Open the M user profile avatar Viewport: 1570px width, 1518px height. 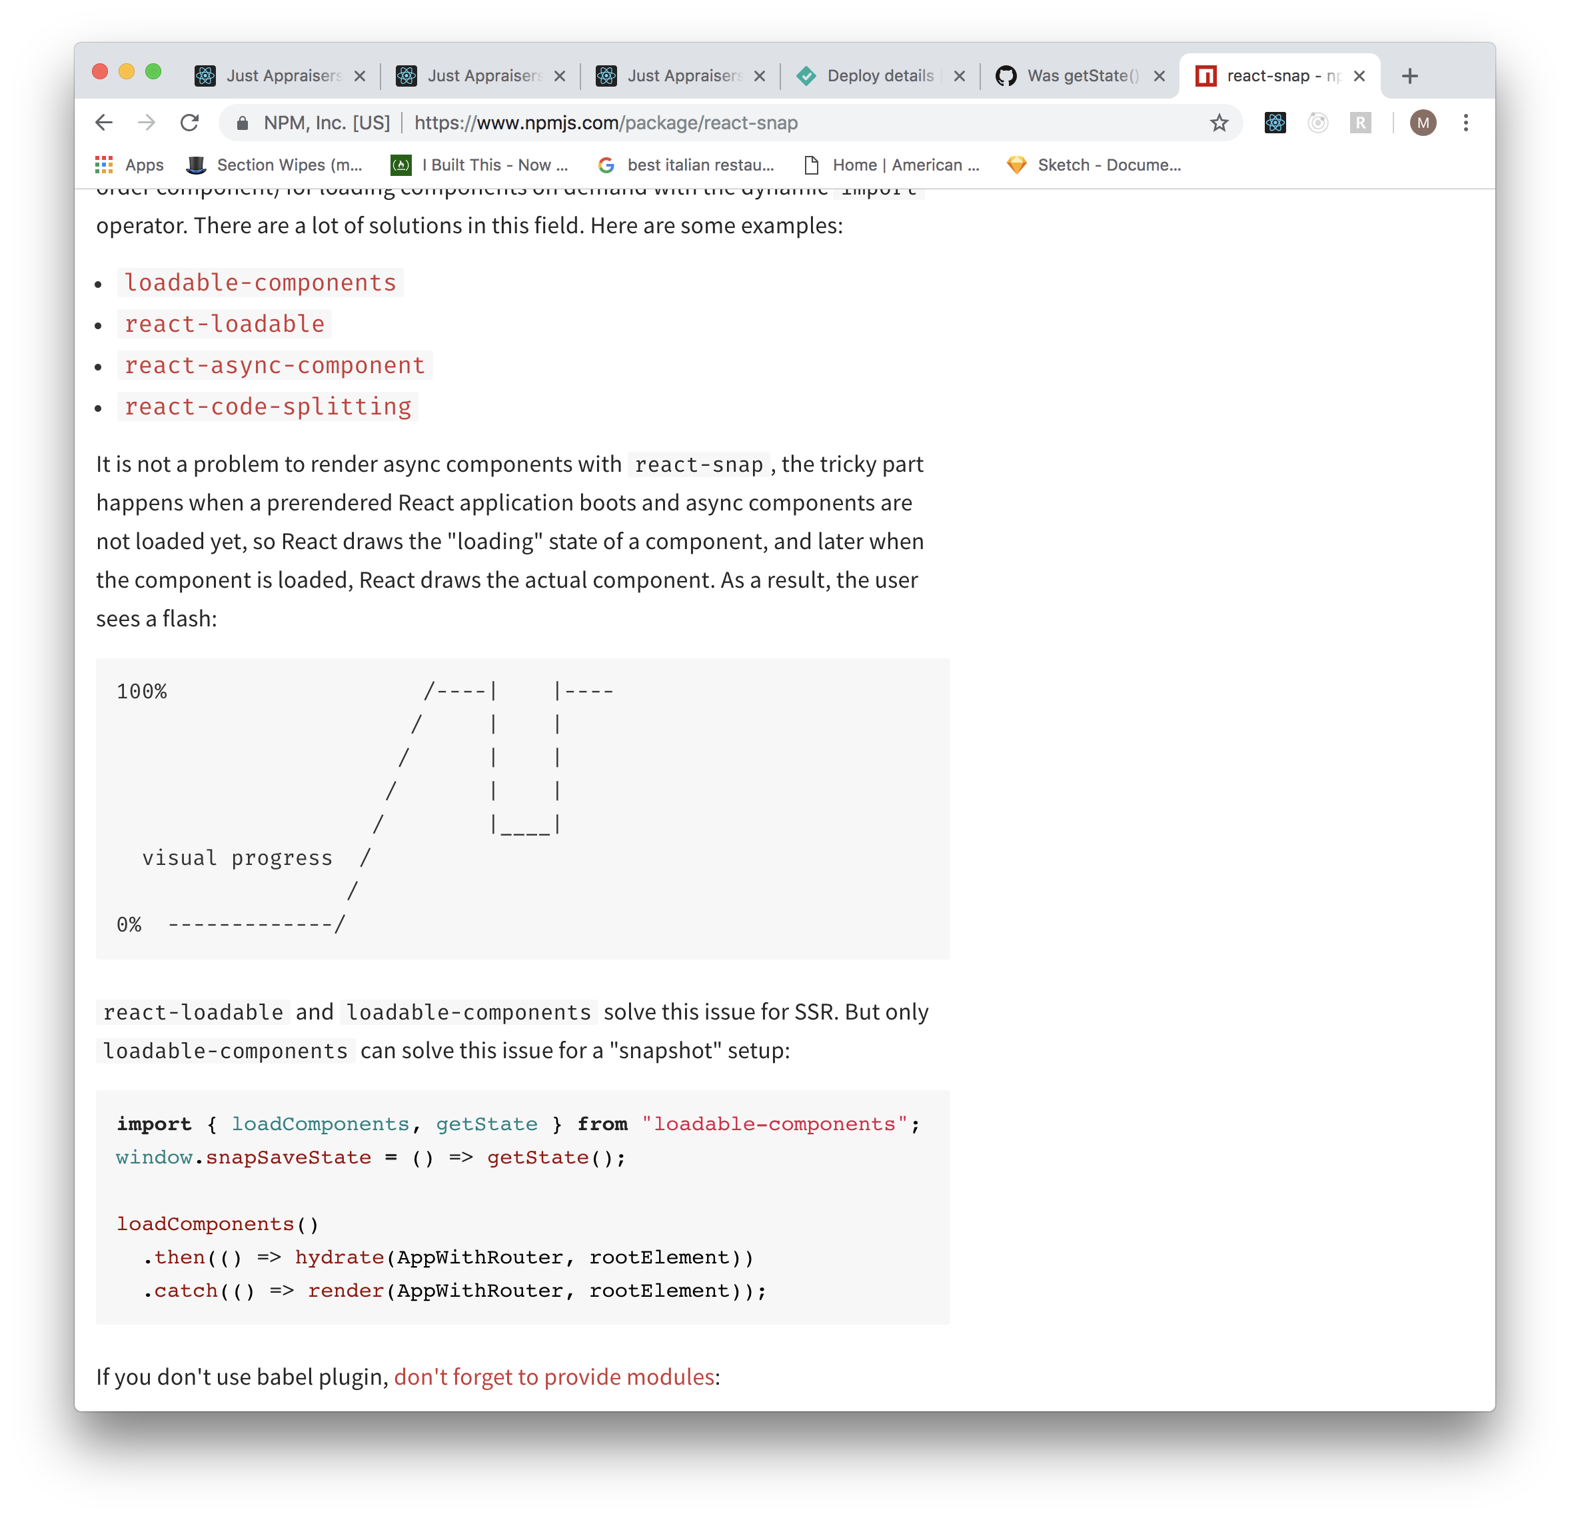[x=1423, y=123]
